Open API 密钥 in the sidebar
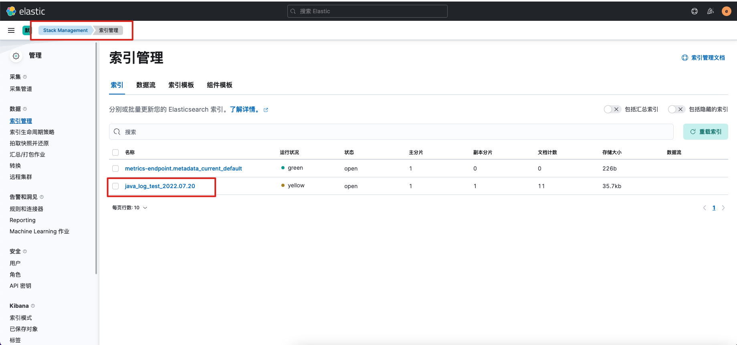Screen dimensions: 737x345 [20, 286]
